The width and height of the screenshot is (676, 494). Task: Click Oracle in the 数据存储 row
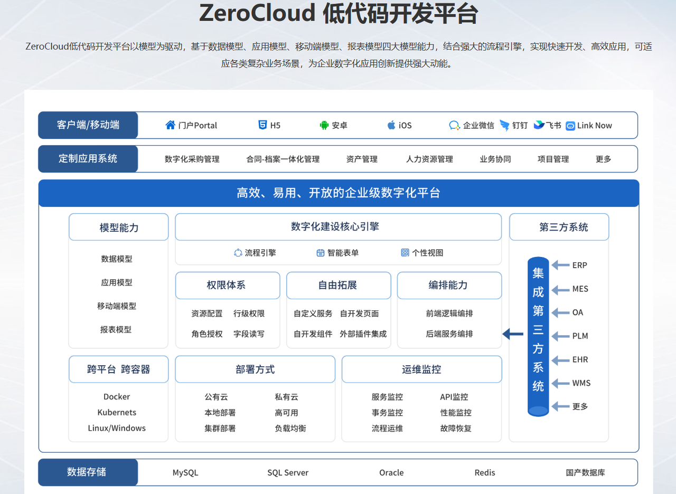[x=391, y=472]
